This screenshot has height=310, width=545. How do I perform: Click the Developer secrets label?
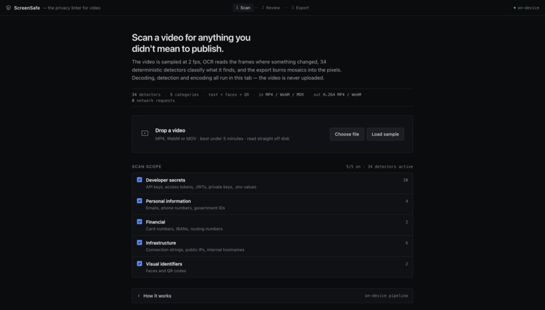click(166, 180)
